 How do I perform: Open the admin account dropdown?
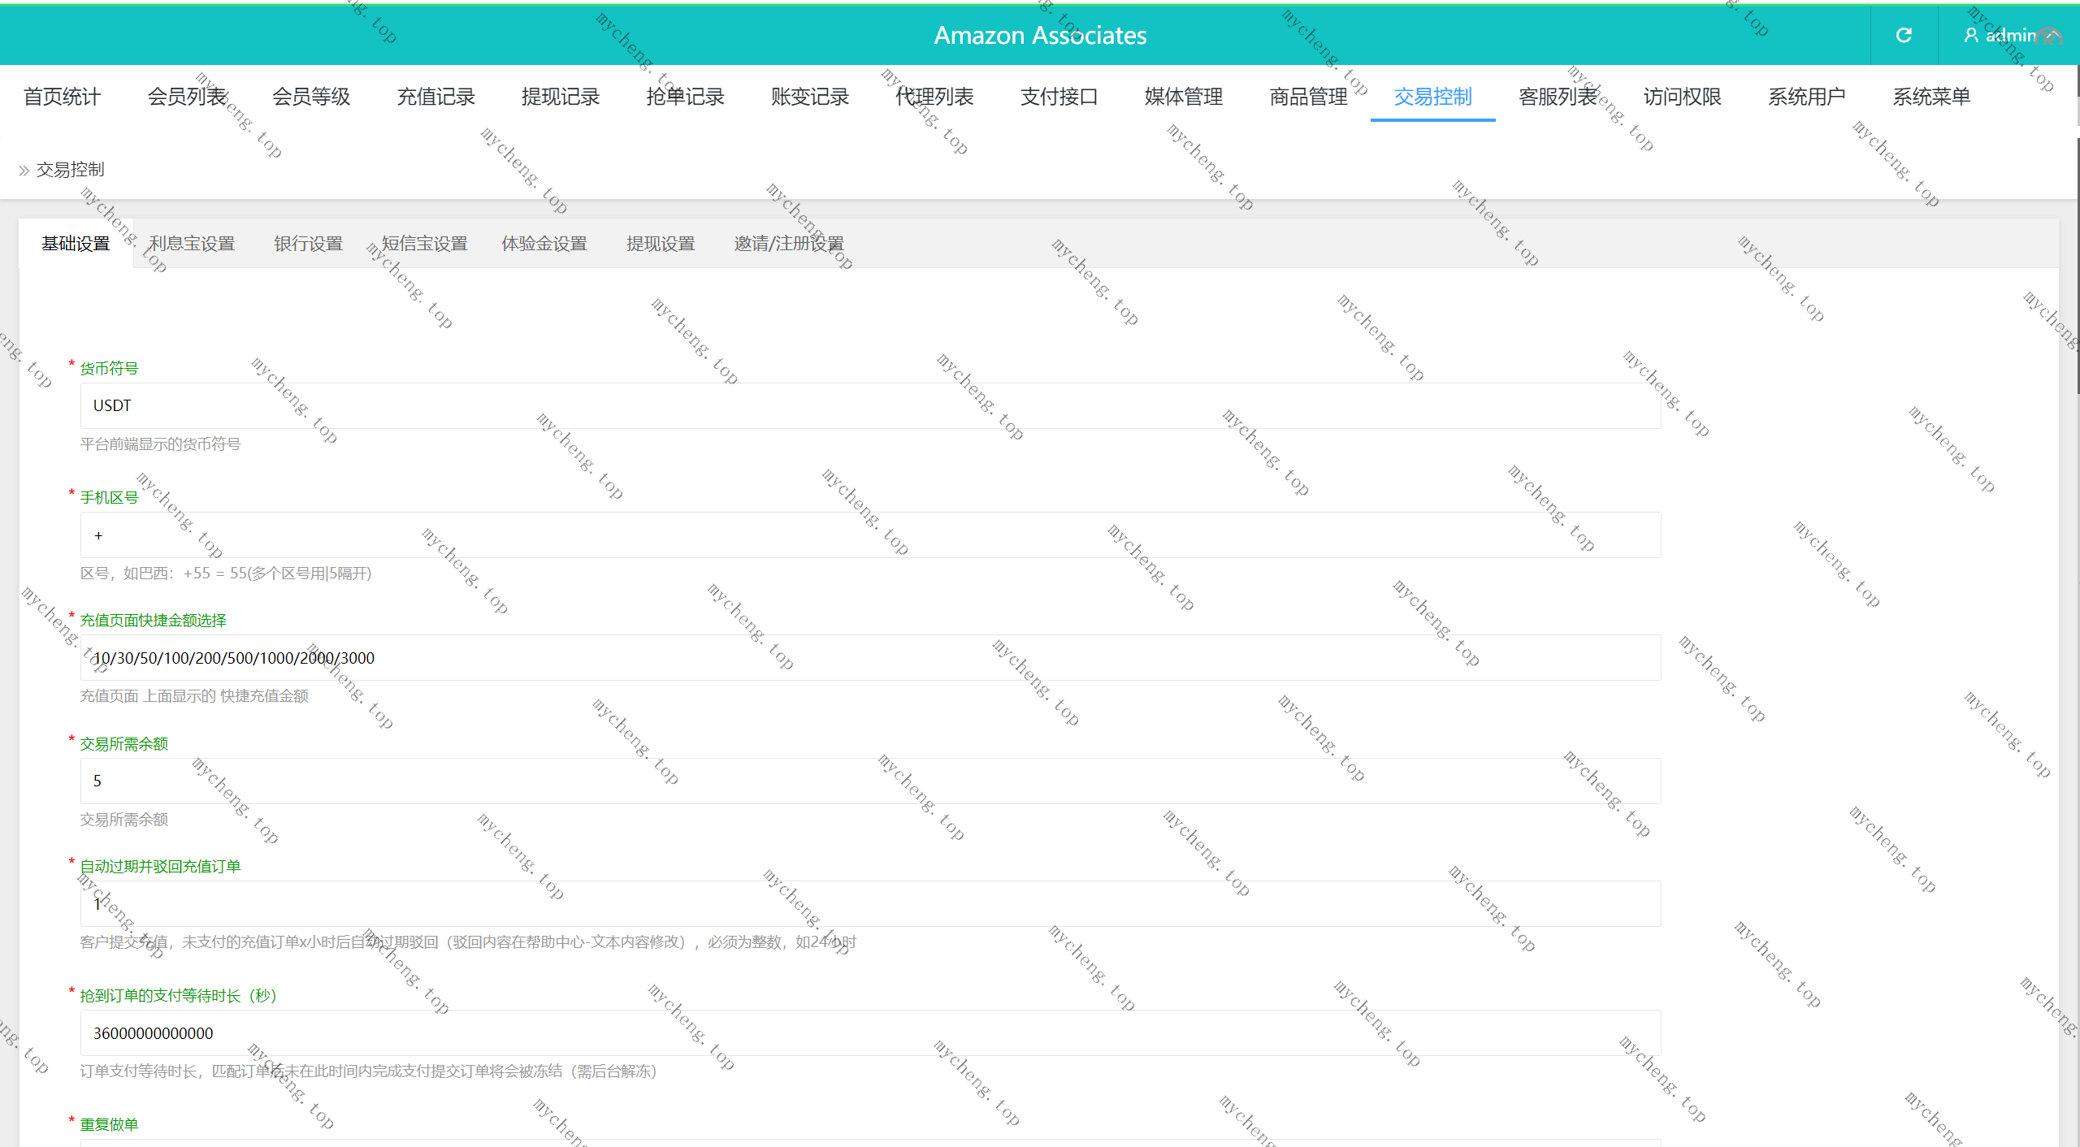tap(2012, 35)
